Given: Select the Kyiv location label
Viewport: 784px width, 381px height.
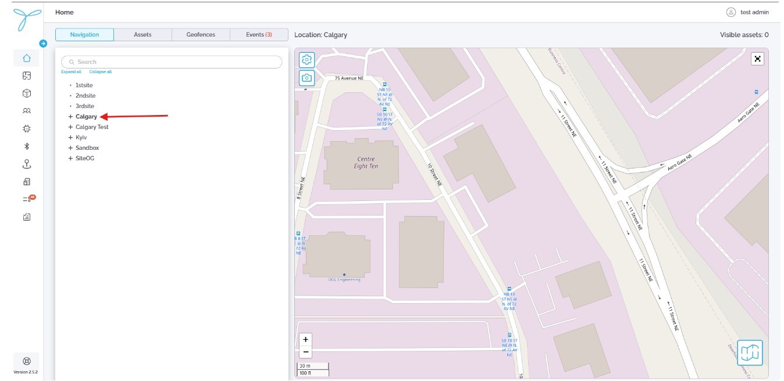Looking at the screenshot, I should (81, 138).
